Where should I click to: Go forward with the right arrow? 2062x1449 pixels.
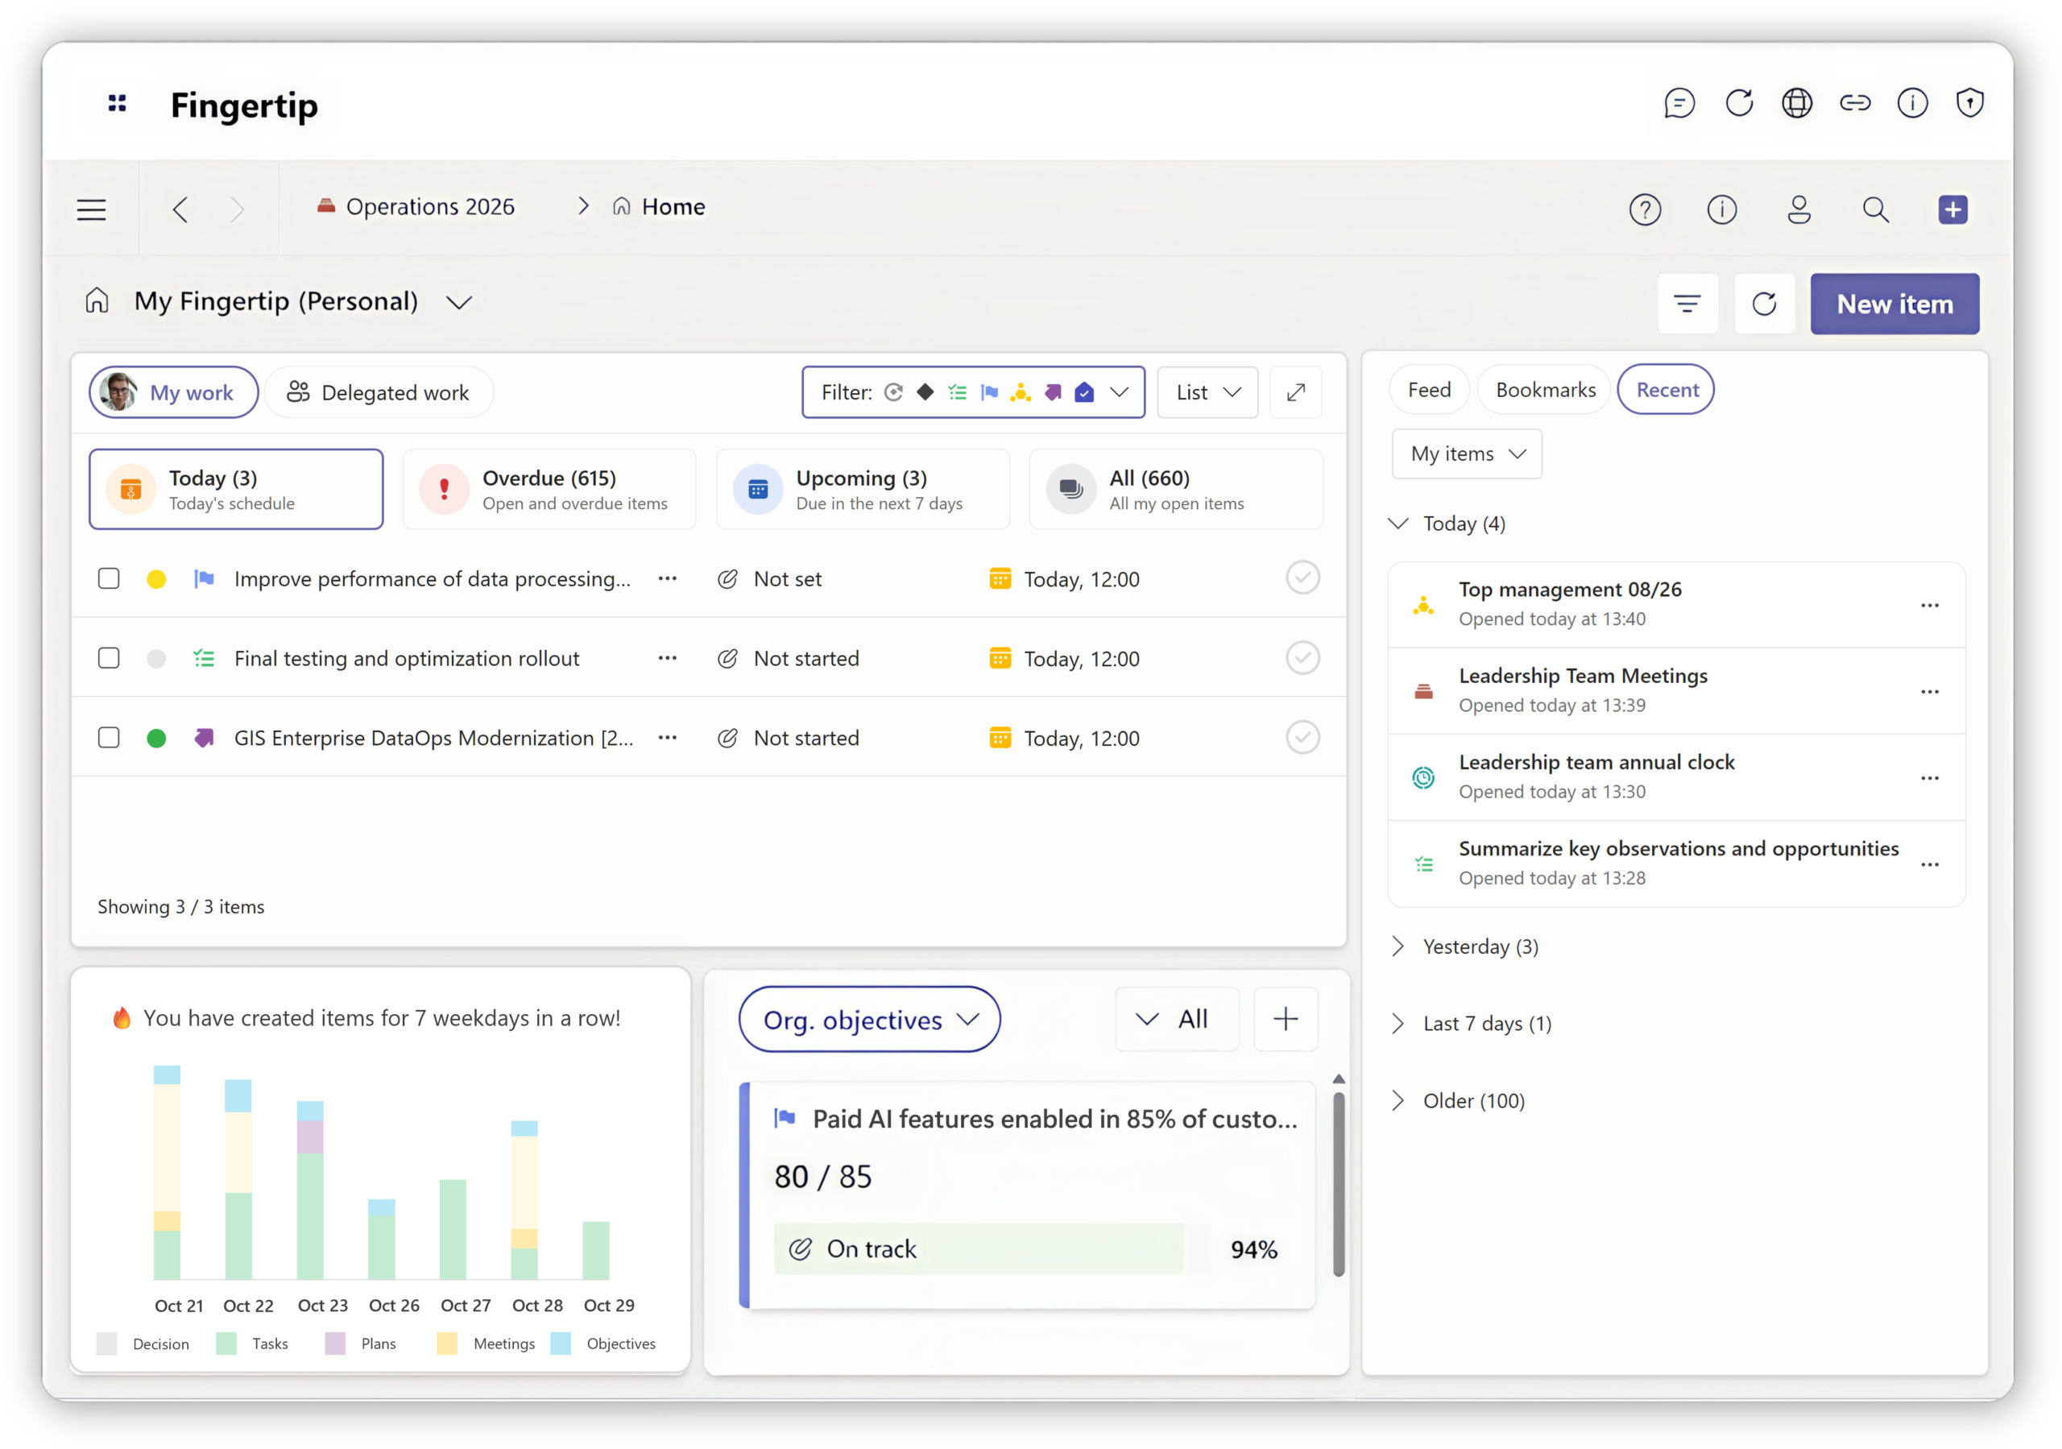coord(237,209)
